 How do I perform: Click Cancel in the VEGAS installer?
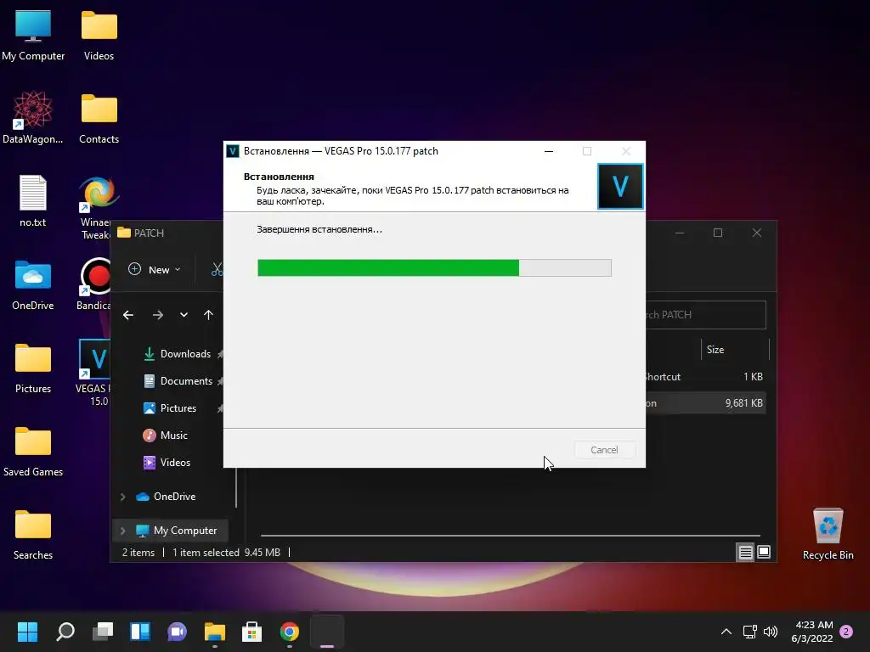tap(604, 450)
